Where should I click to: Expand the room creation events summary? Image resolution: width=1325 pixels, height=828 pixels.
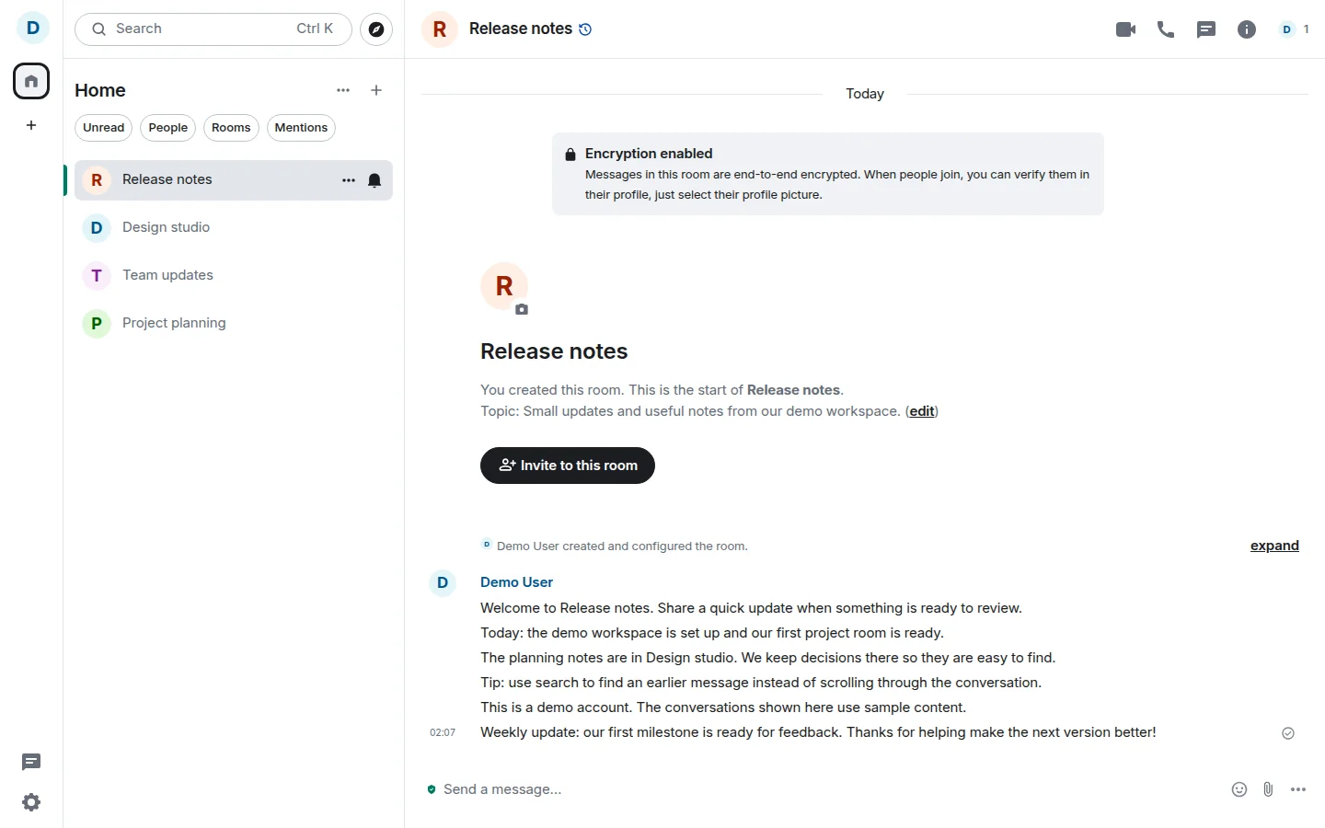click(1274, 546)
